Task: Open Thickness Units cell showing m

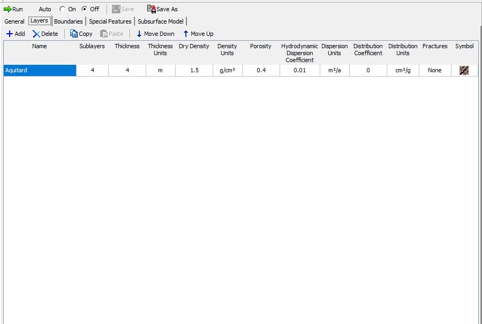Action: (160, 70)
